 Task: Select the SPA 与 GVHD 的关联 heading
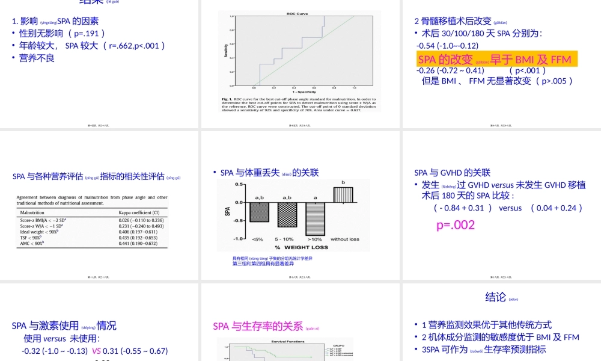(x=451, y=172)
